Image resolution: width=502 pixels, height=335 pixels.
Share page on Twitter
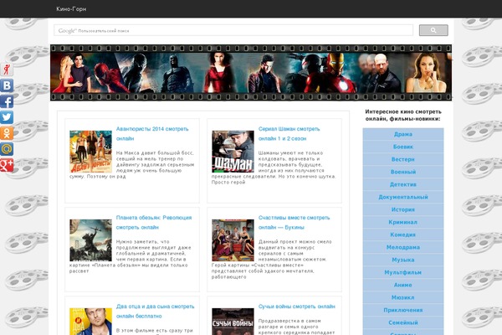coord(7,117)
